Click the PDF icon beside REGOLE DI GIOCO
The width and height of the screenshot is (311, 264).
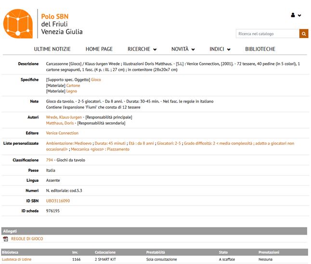(6, 239)
